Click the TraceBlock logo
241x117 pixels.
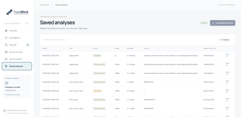click(17, 12)
